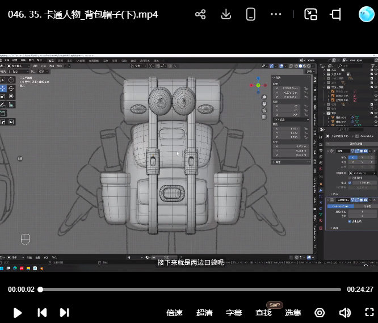
Task: Click the zoom magnifier viewport gizmo
Action: coord(264,98)
